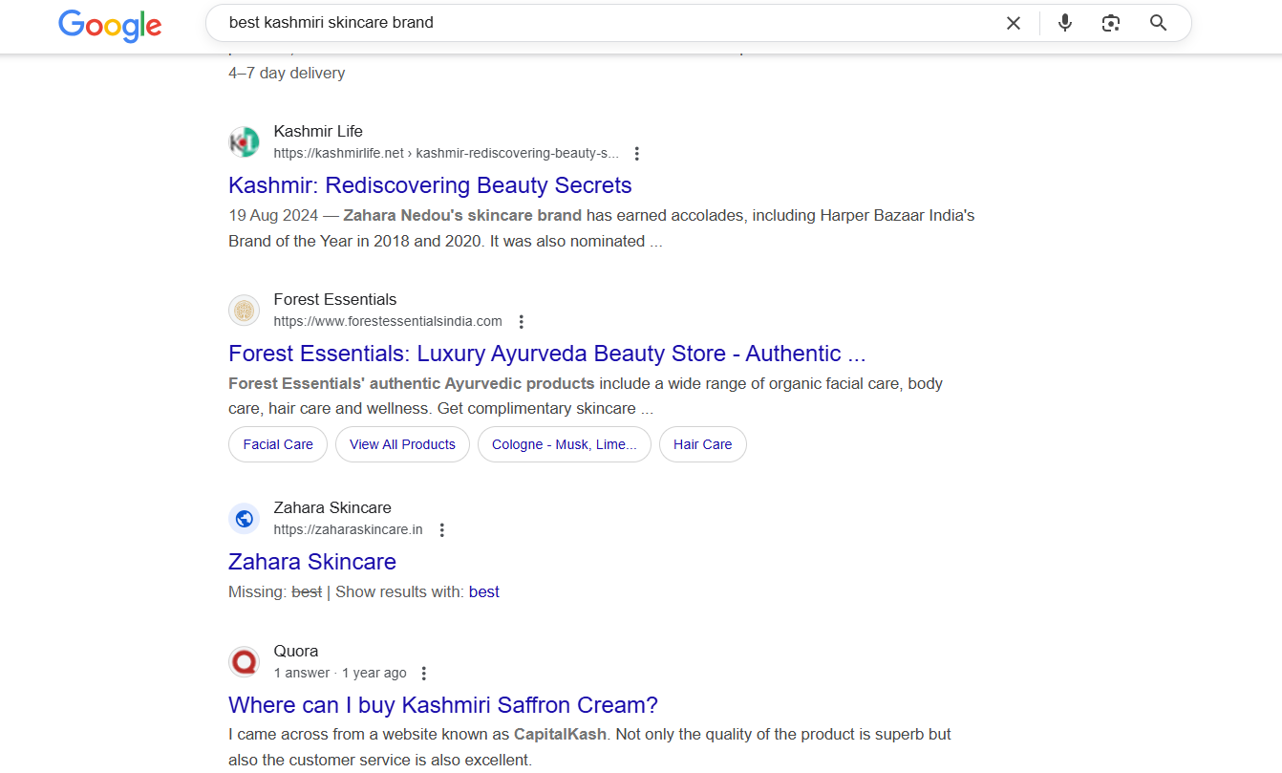1282x773 pixels.
Task: Open Google Lens image search
Action: (x=1110, y=23)
